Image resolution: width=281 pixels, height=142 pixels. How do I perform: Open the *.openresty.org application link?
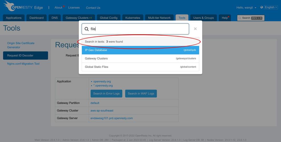pyautogui.click(x=103, y=85)
